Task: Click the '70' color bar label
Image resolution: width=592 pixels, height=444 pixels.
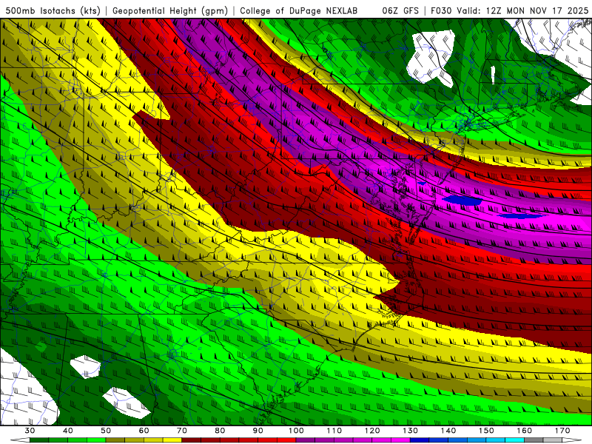Action: point(182,431)
